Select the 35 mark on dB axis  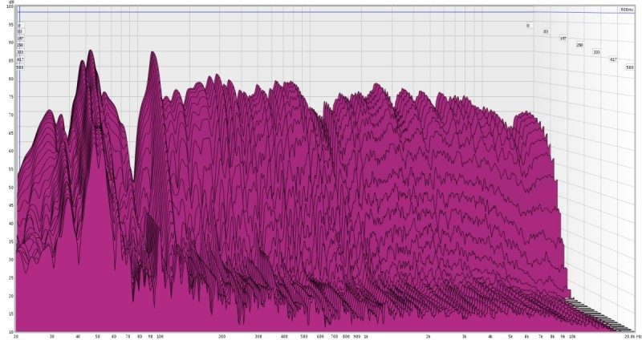click(x=11, y=242)
